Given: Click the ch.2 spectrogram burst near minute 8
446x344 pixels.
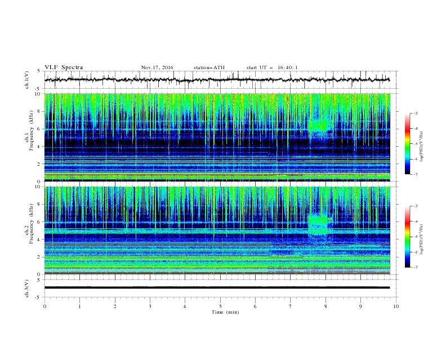Looking at the screenshot, I should [x=320, y=224].
